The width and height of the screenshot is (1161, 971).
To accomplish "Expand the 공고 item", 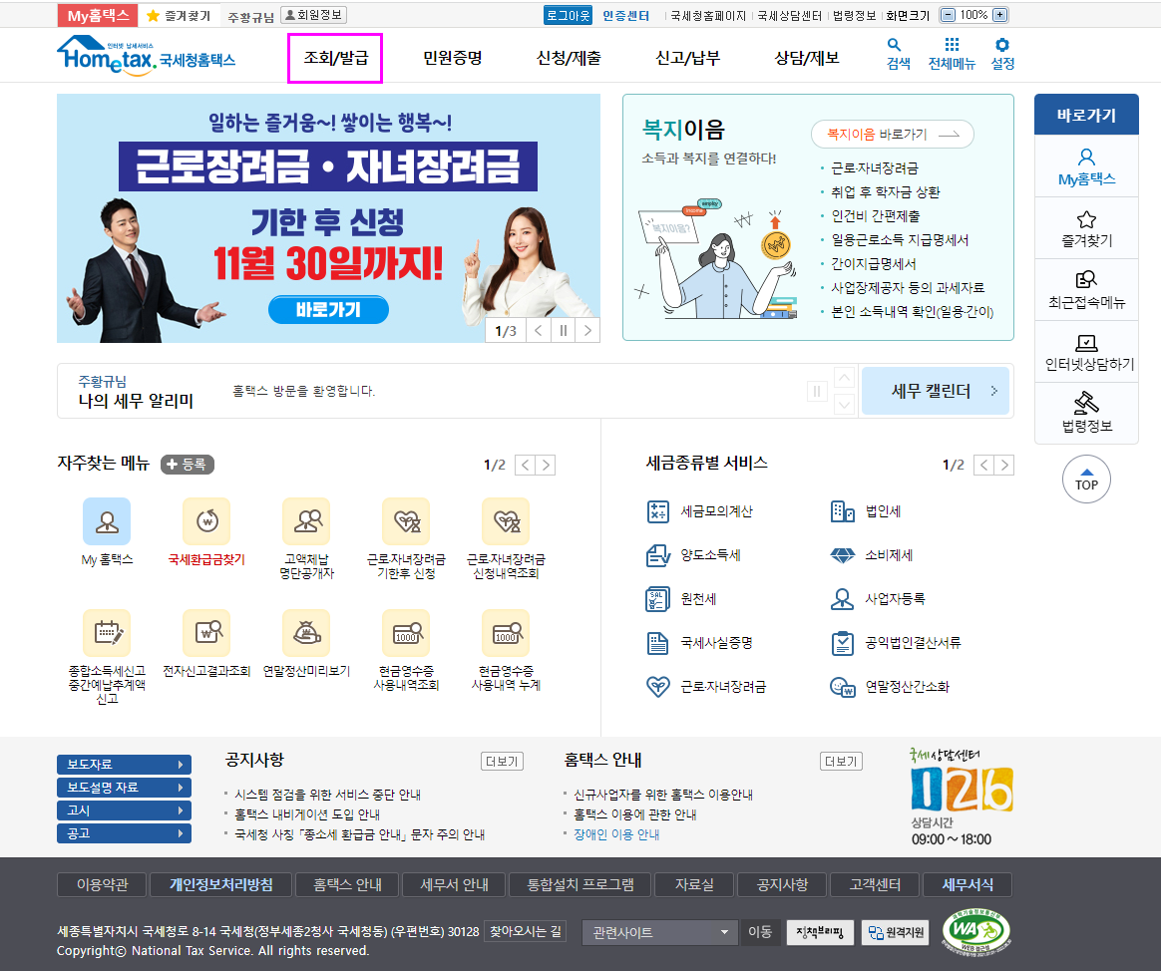I will coord(124,833).
